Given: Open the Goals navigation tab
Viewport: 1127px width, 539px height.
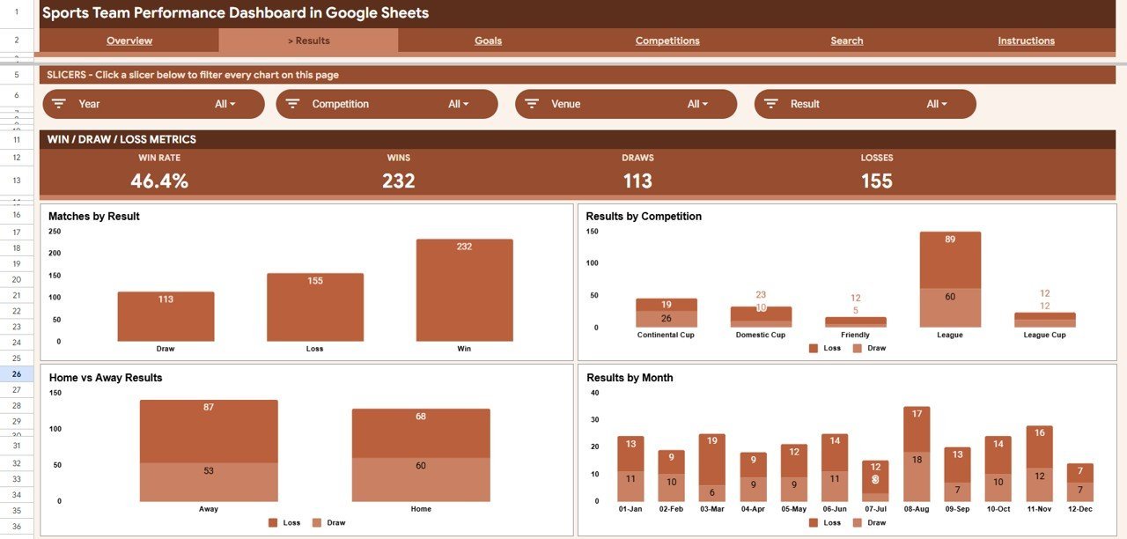Looking at the screenshot, I should click(x=488, y=41).
